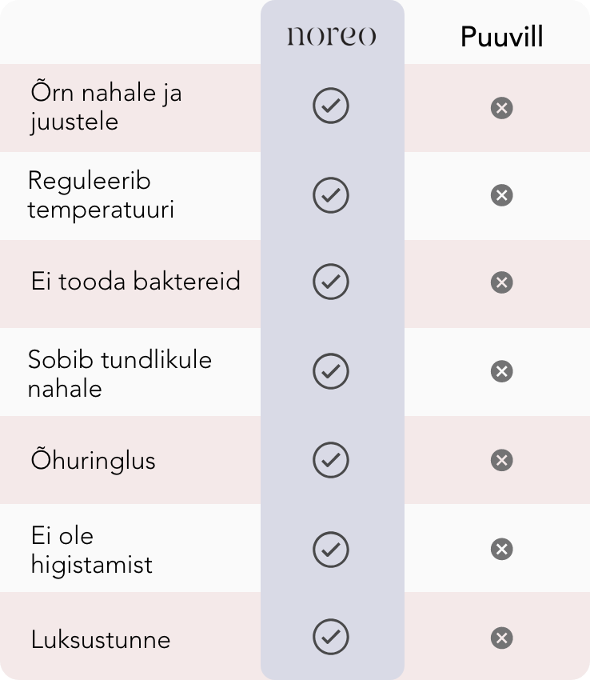Click the Ei tooda baktereid text
Viewport: 590px width, 680px height.
(136, 282)
